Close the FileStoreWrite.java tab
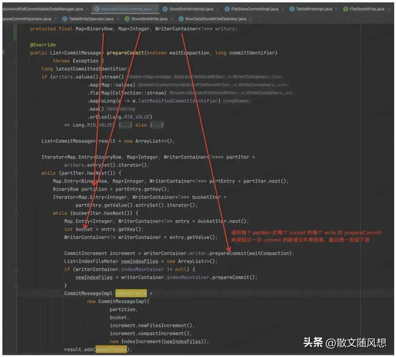 click(389, 9)
